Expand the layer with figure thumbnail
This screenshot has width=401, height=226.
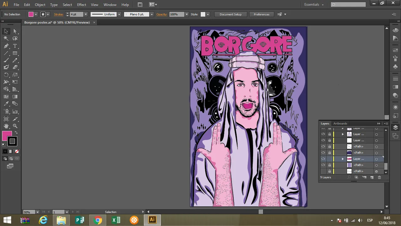point(342,134)
